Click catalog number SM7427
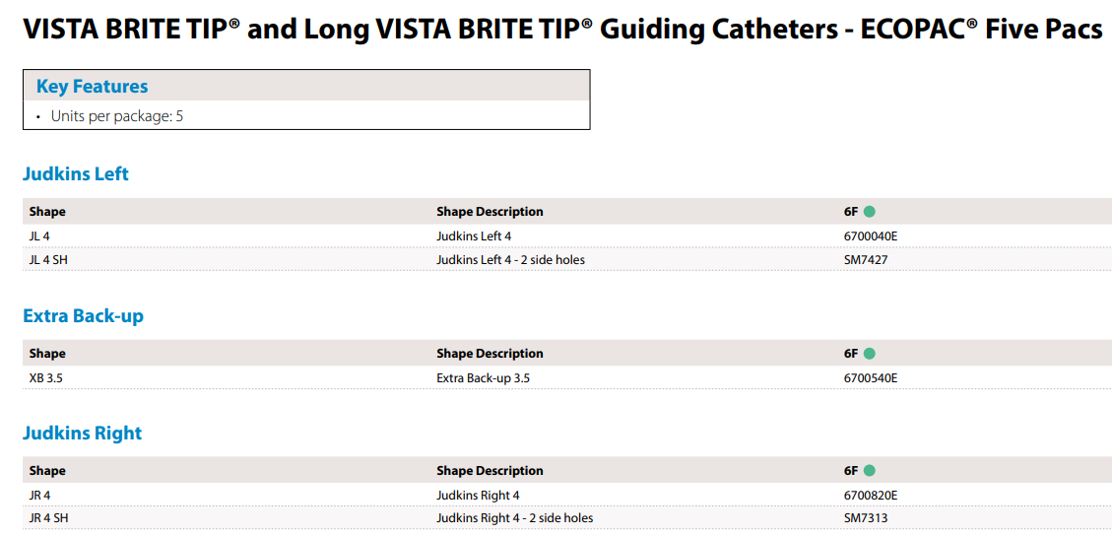This screenshot has width=1112, height=536. 863,259
